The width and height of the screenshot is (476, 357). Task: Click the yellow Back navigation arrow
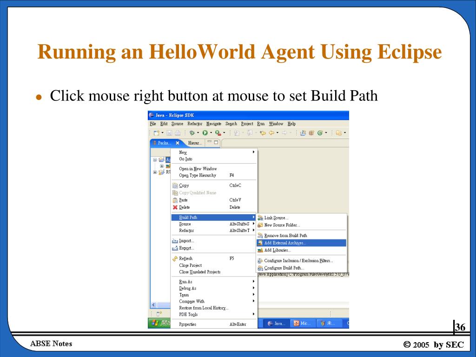(271, 132)
